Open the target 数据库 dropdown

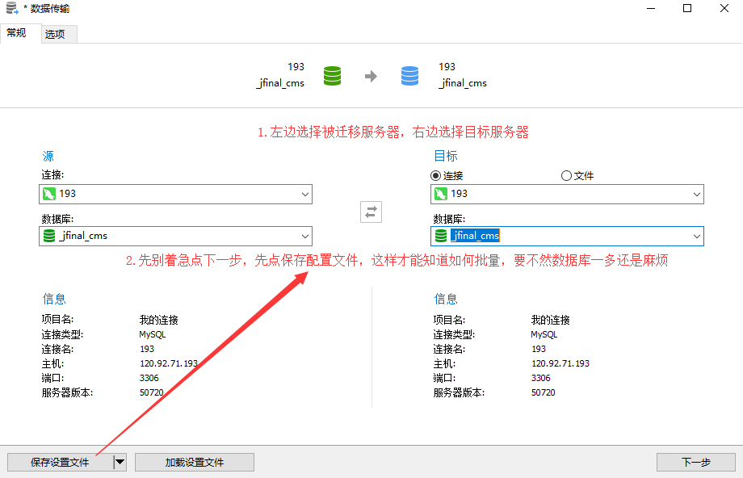pyautogui.click(x=696, y=236)
